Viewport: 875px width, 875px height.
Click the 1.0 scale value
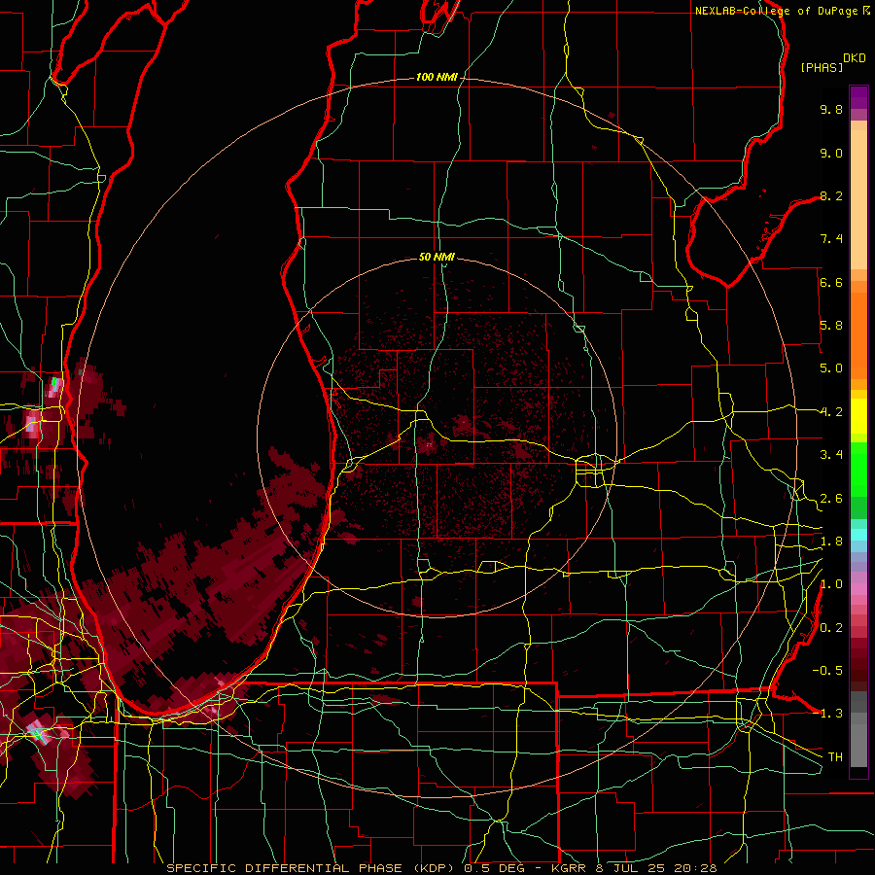tap(831, 584)
